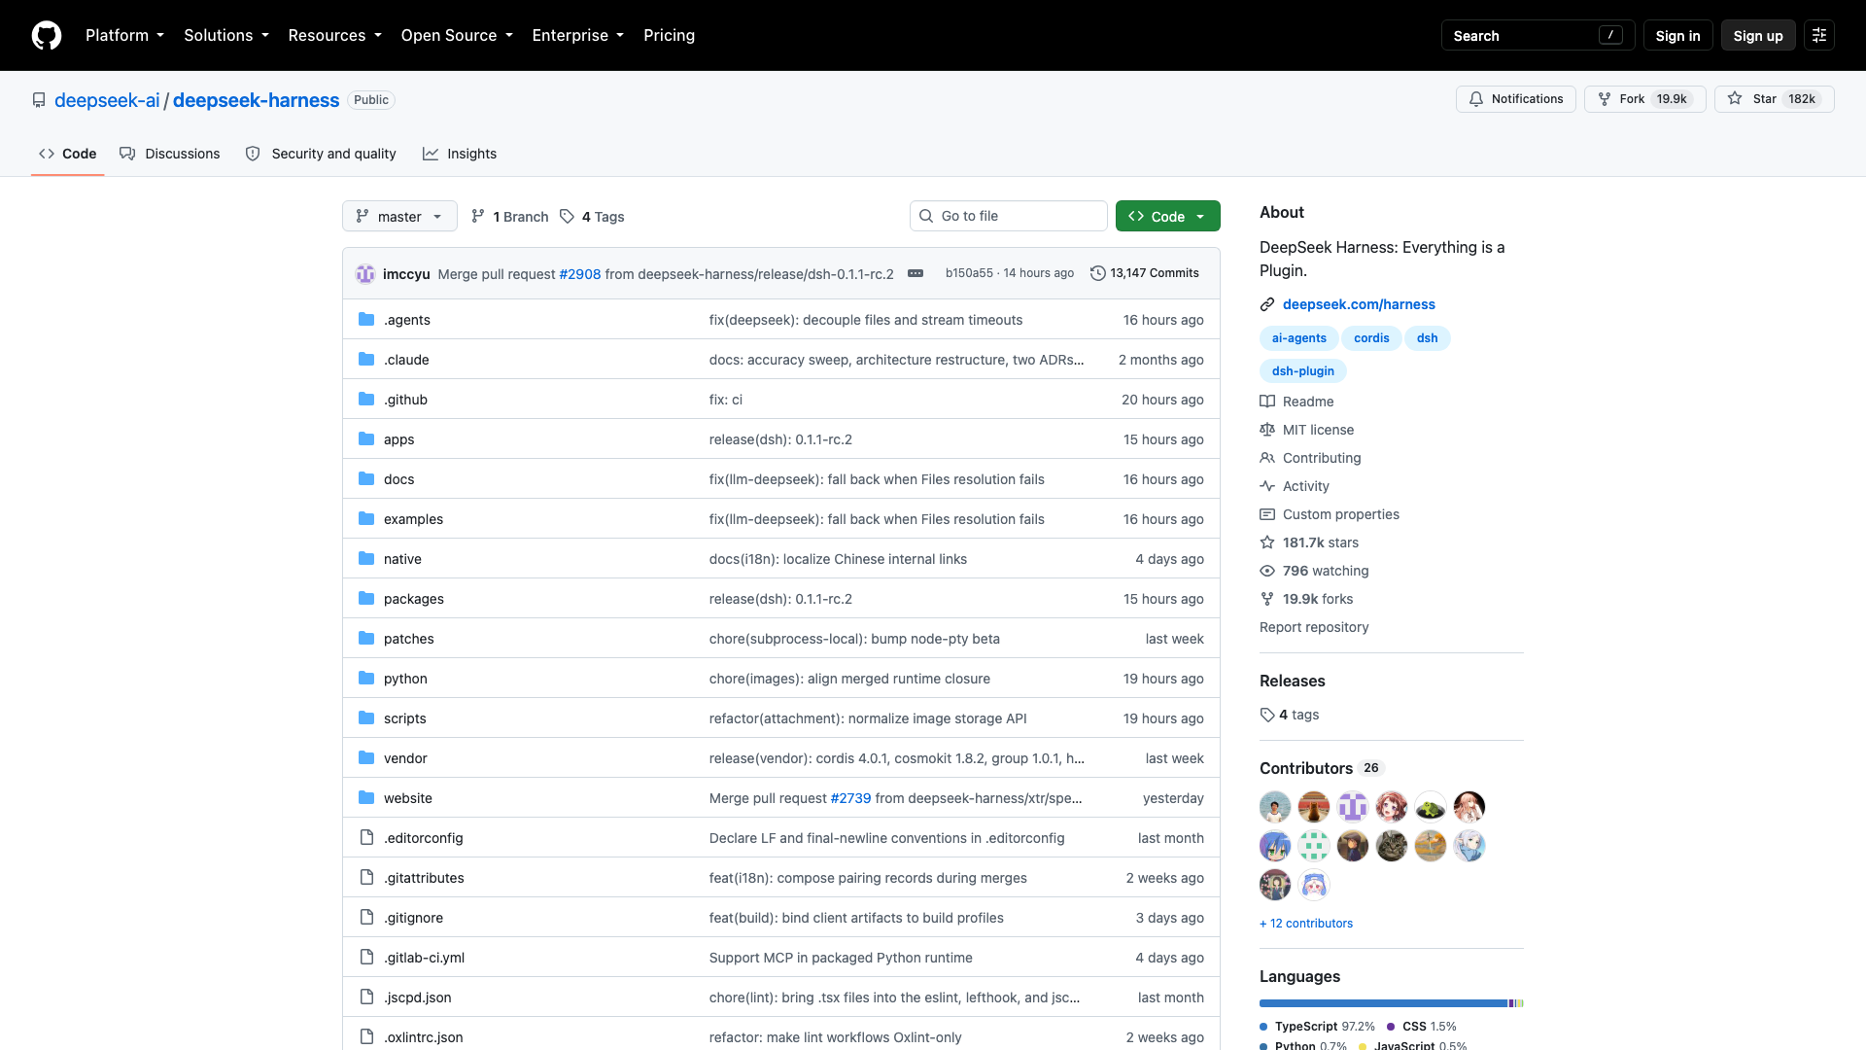1866x1050 pixels.
Task: Click the bell icon in Notifications
Action: [1476, 99]
